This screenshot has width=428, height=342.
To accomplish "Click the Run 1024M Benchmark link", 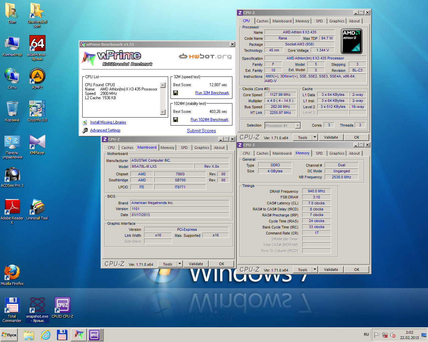I will click(x=209, y=120).
